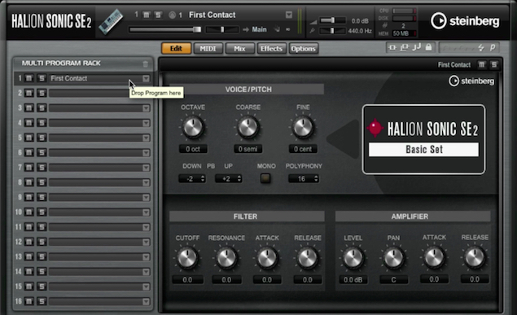
Task: Open the load-program dropdown for slot 1
Action: tap(146, 78)
